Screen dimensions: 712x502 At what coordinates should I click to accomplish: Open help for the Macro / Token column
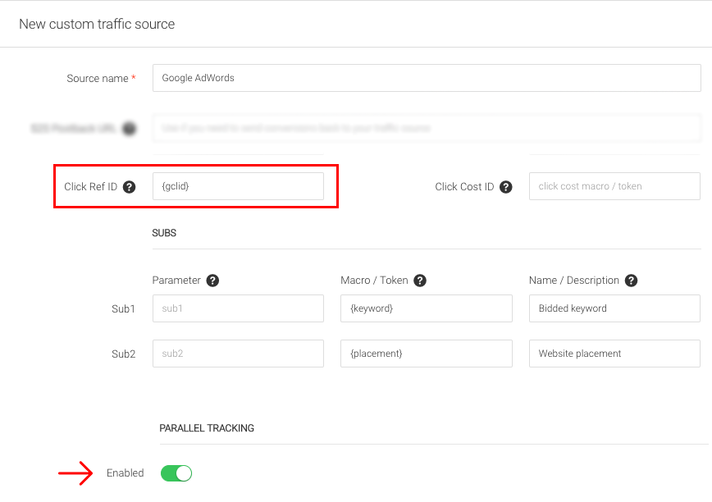[420, 281]
